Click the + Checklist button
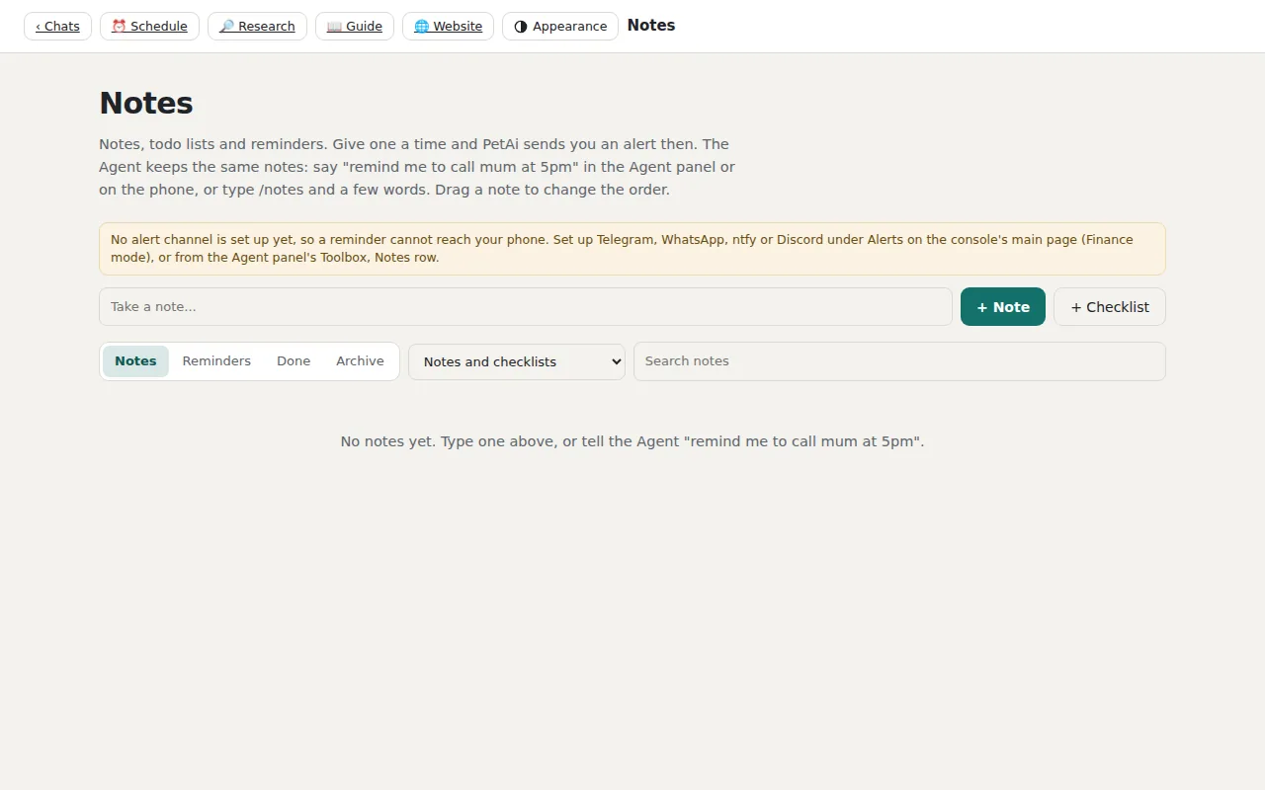Image resolution: width=1265 pixels, height=790 pixels. [1110, 307]
